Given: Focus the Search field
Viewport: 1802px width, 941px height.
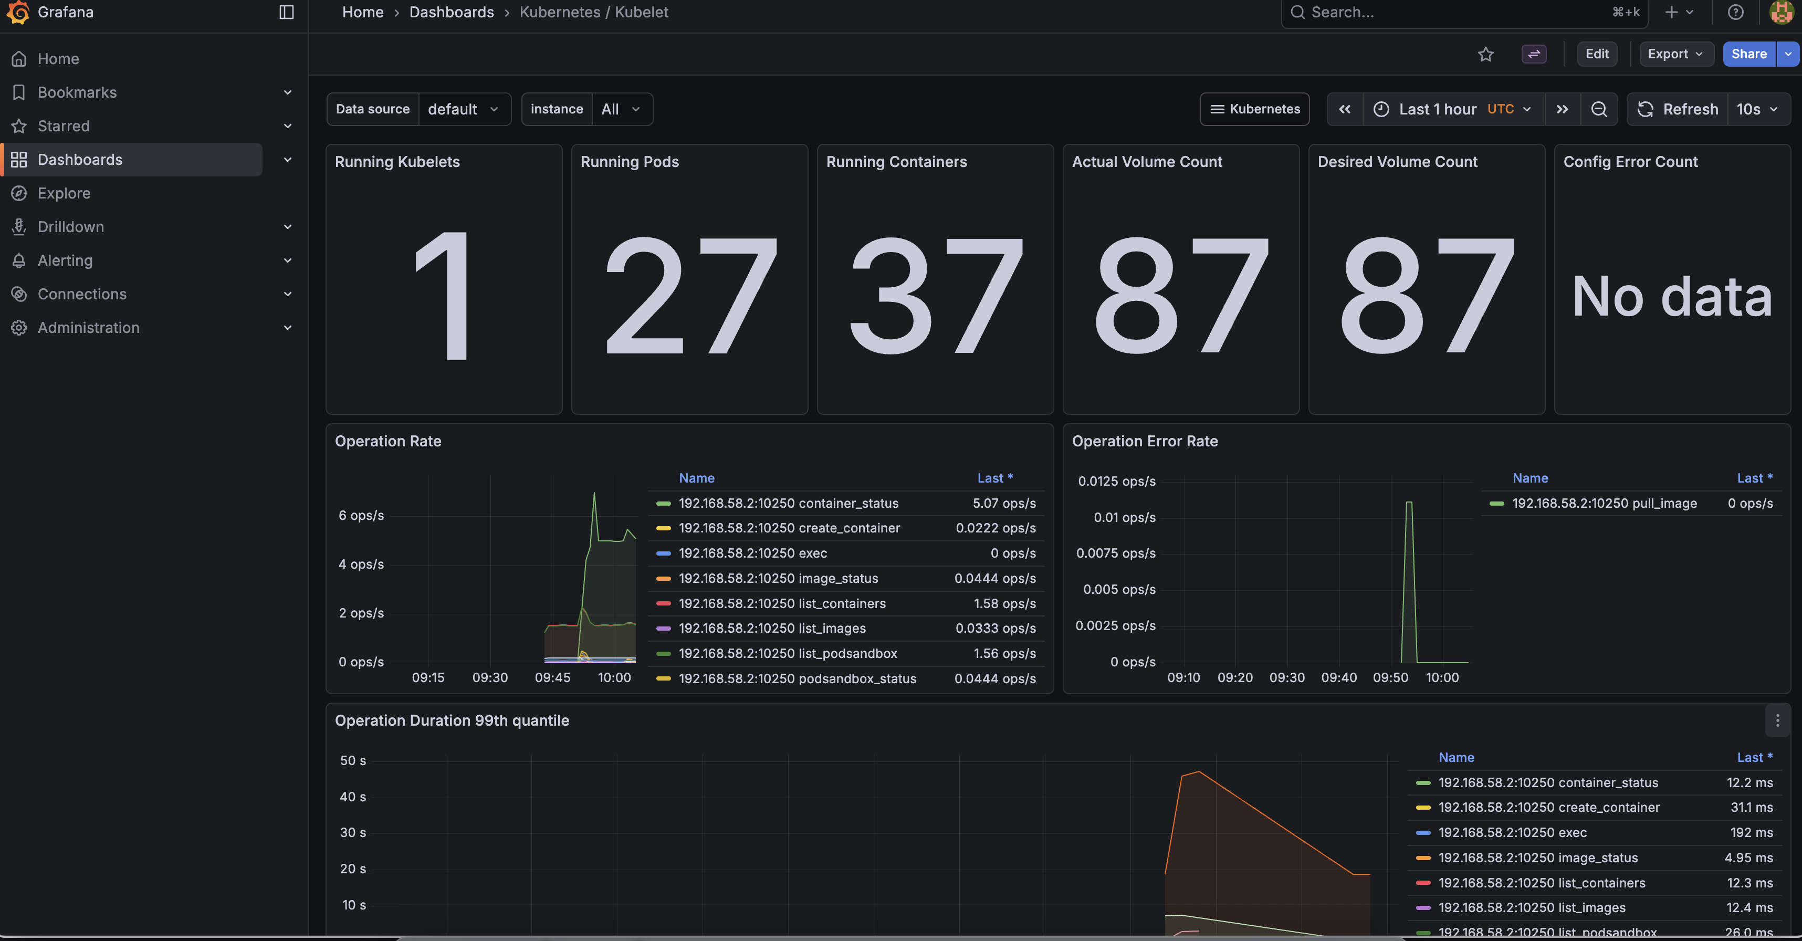Looking at the screenshot, I should 1464,12.
